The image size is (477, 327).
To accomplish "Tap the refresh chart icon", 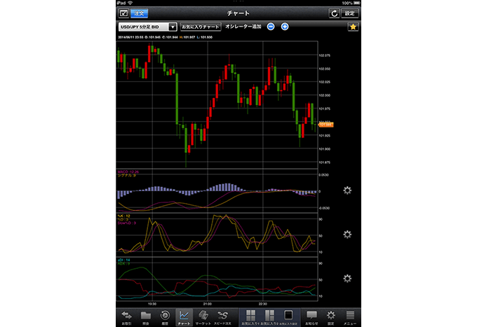I will tap(334, 13).
